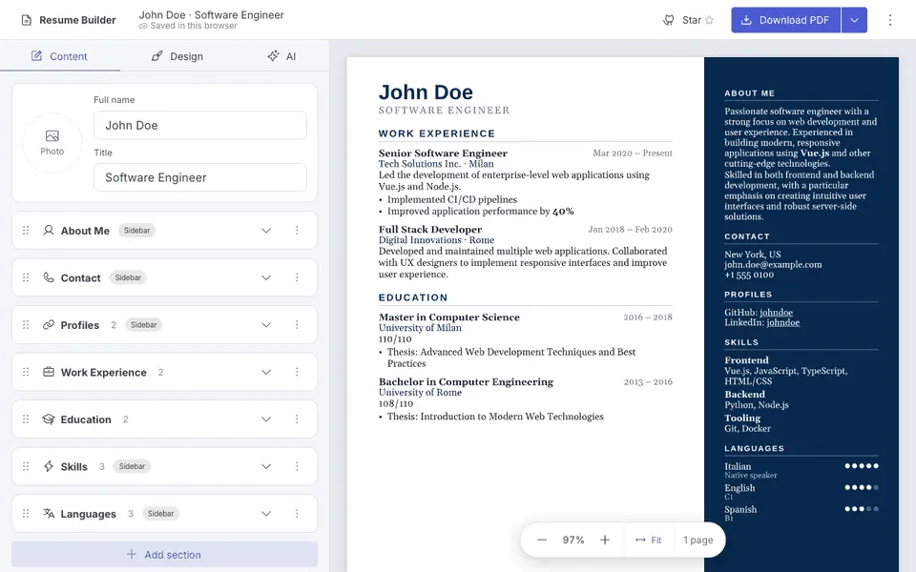Image resolution: width=916 pixels, height=572 pixels.
Task: Open the Education section options menu
Action: (x=297, y=419)
